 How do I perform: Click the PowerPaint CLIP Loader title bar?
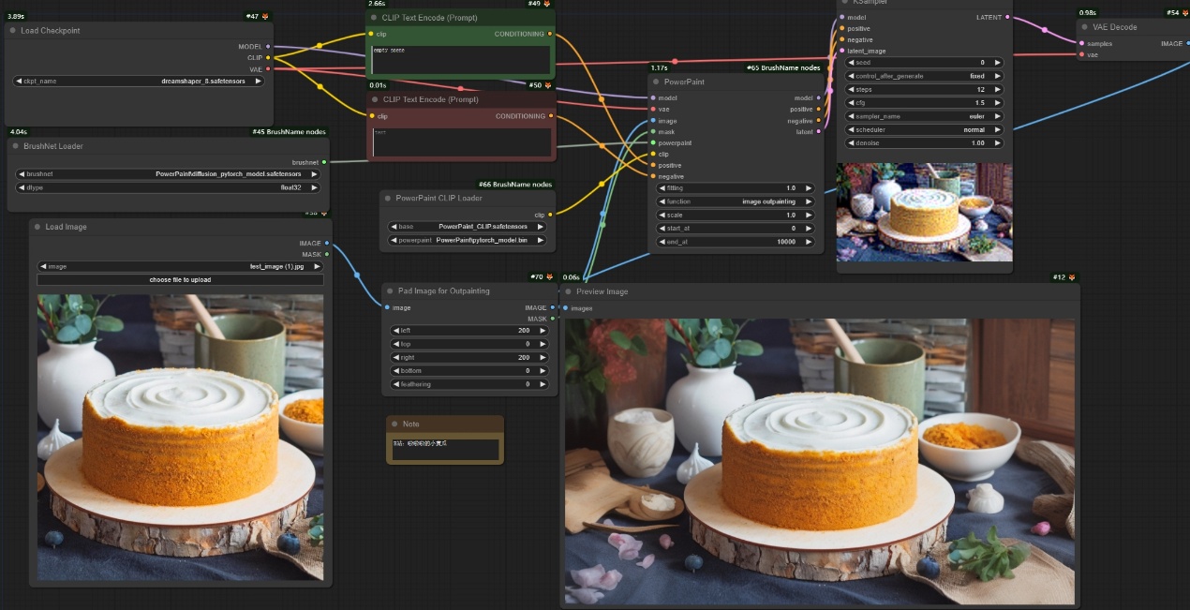(x=440, y=198)
